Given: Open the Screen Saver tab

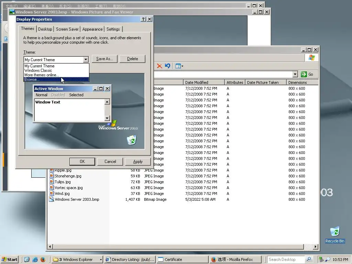Looking at the screenshot, I should pyautogui.click(x=67, y=29).
